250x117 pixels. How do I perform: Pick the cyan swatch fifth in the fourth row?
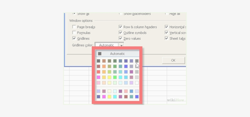(x=120, y=77)
